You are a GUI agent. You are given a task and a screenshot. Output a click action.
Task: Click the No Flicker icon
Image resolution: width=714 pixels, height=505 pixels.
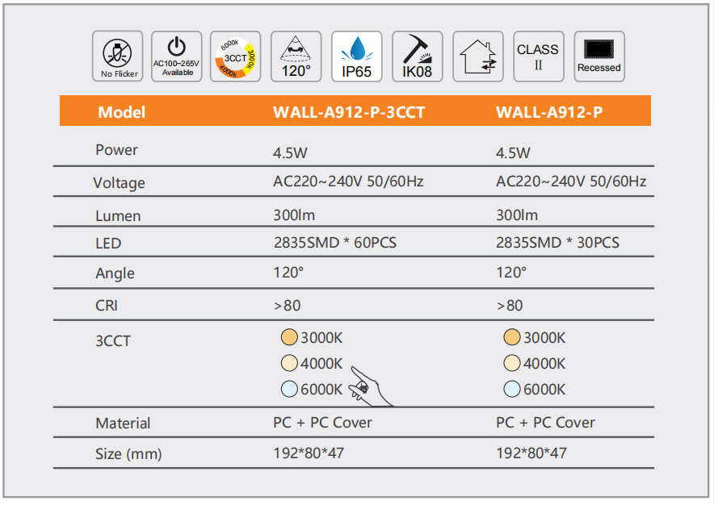point(118,56)
